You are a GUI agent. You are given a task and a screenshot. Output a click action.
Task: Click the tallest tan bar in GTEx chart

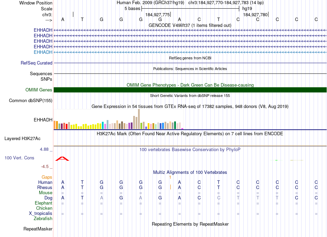click(x=139, y=119)
